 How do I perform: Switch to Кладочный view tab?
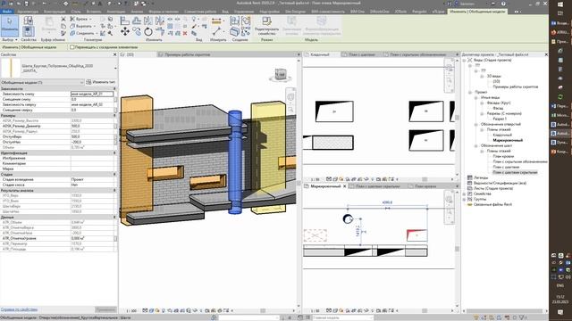(320, 54)
